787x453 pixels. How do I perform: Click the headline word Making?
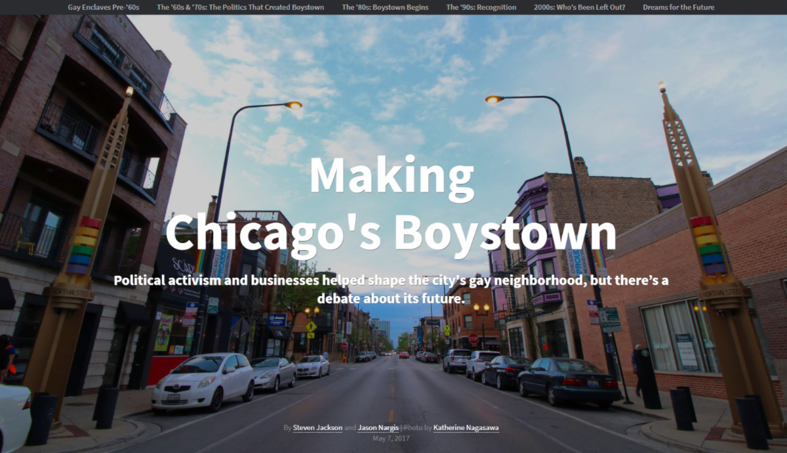[392, 176]
